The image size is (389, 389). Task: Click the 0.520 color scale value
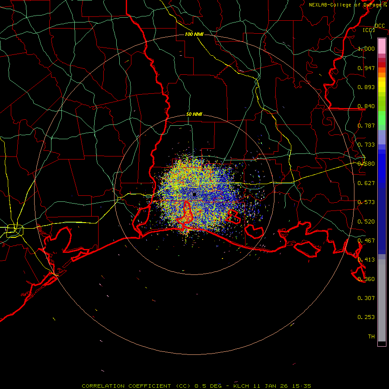click(x=366, y=222)
